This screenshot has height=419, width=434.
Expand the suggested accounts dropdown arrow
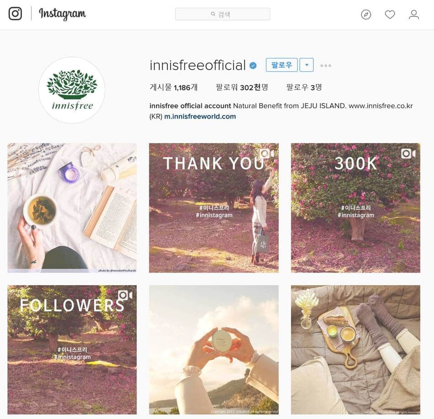click(307, 65)
